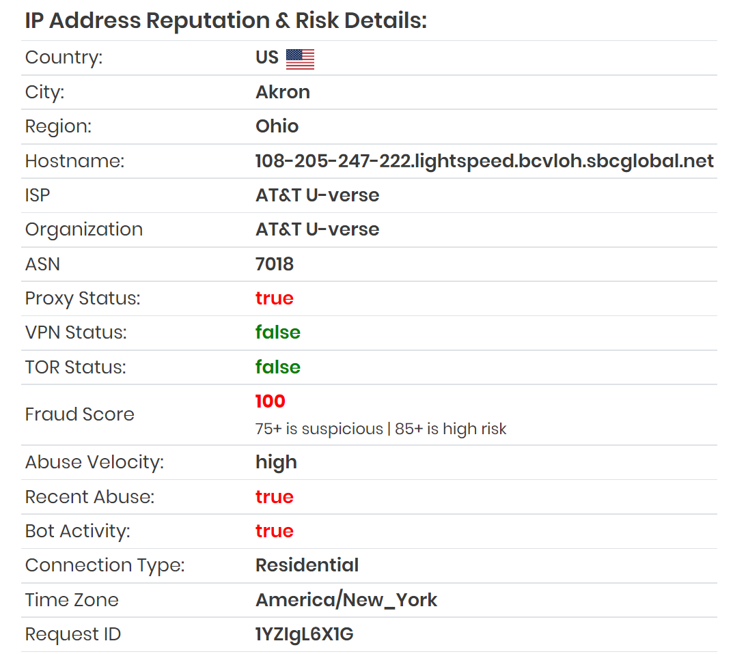Click the country value US
Screen dimensions: 733x654
[x=267, y=57]
